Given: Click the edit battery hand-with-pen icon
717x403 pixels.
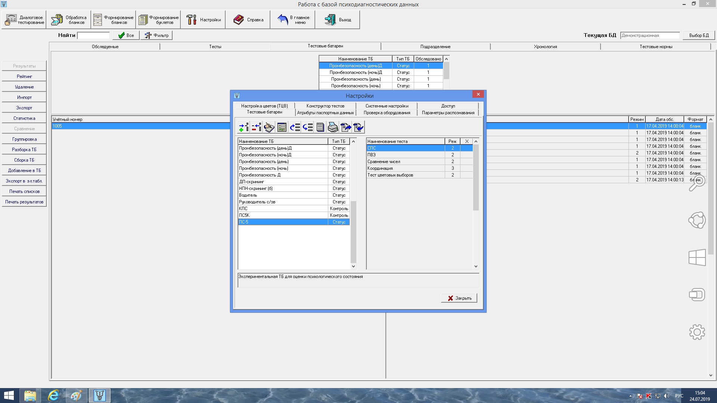Looking at the screenshot, I should [x=269, y=128].
